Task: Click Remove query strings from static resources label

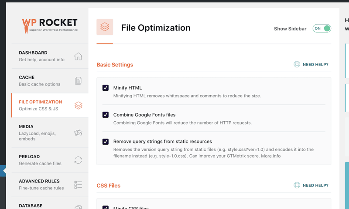Action: point(162,141)
